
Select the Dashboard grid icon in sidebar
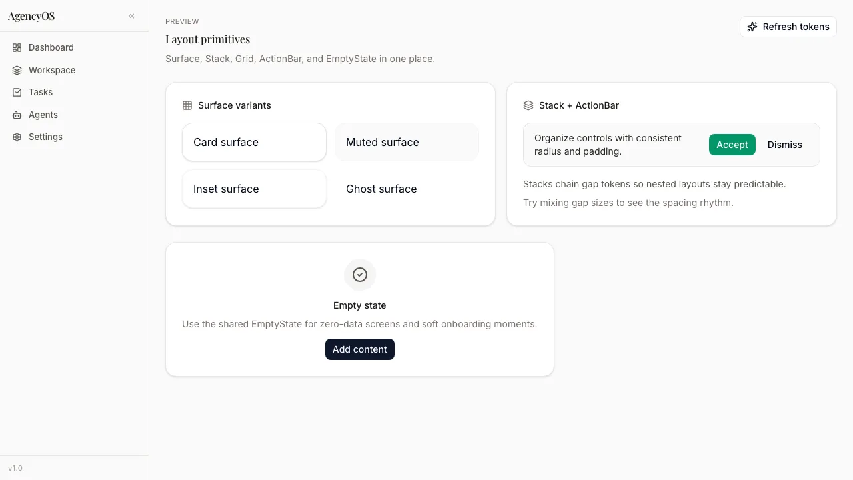17,47
